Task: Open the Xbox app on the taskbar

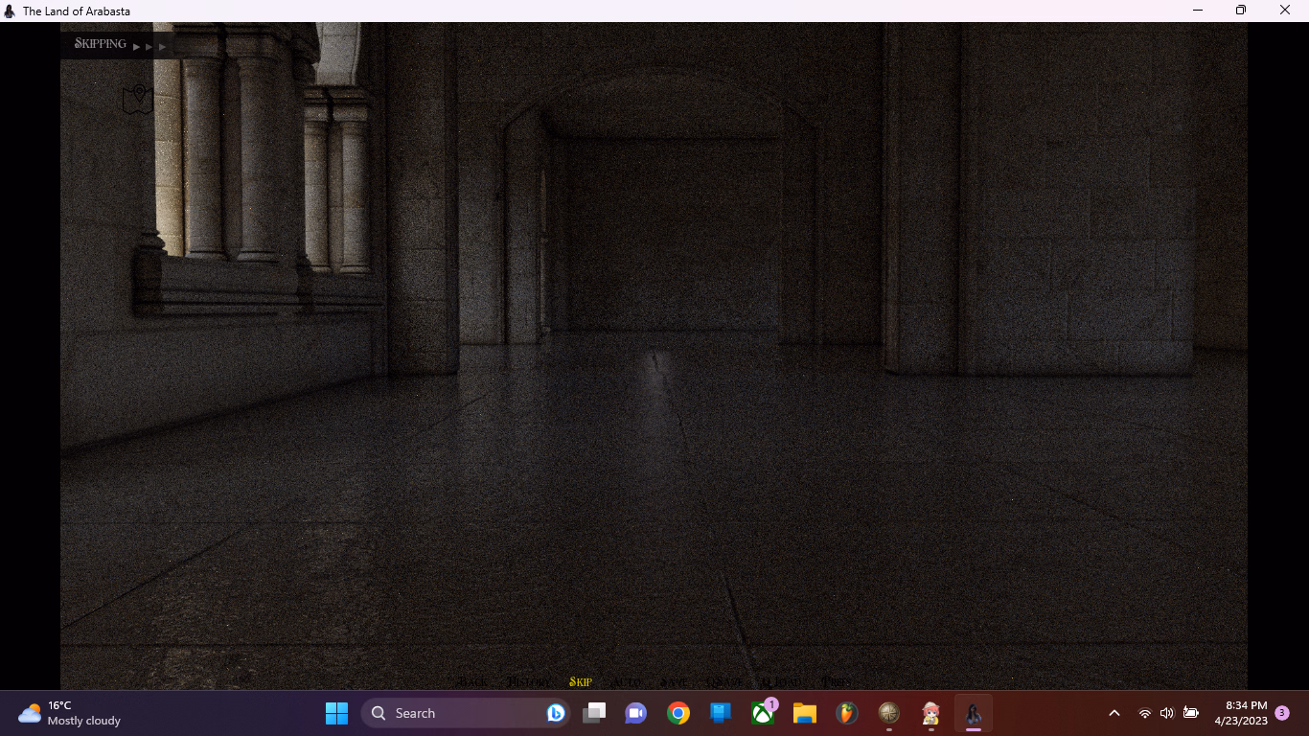Action: (763, 713)
